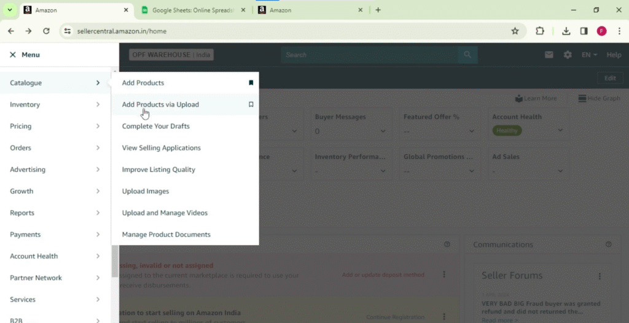Reload the page with refresh icon
Viewport: 629px width, 323px height.
click(x=46, y=31)
